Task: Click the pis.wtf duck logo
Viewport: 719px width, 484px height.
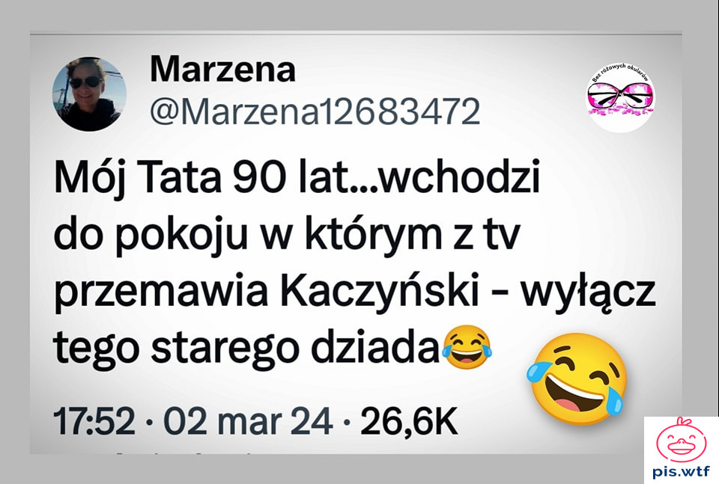Action: (681, 439)
